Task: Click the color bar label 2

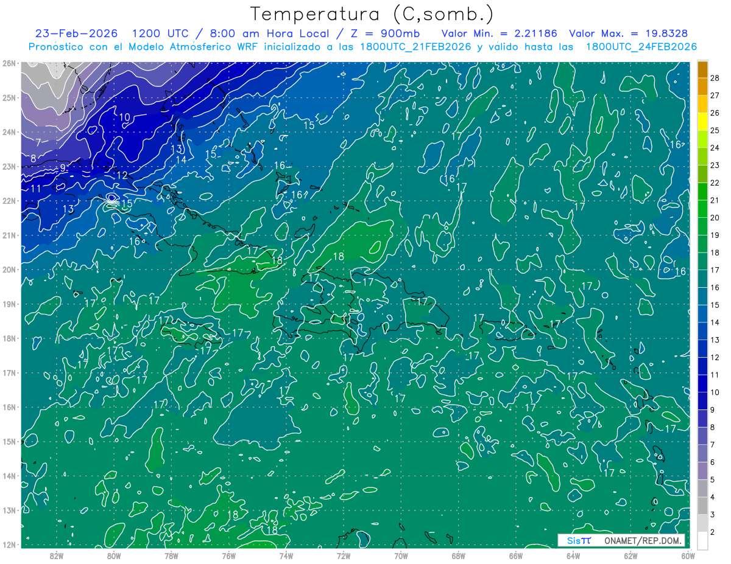Action: [713, 532]
